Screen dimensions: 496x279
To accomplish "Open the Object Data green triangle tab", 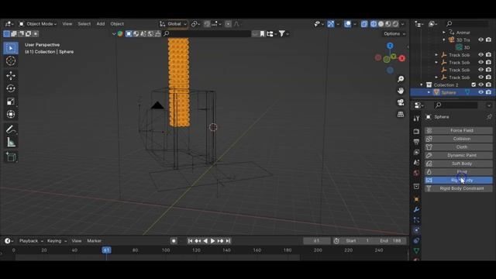I will tap(416, 251).
